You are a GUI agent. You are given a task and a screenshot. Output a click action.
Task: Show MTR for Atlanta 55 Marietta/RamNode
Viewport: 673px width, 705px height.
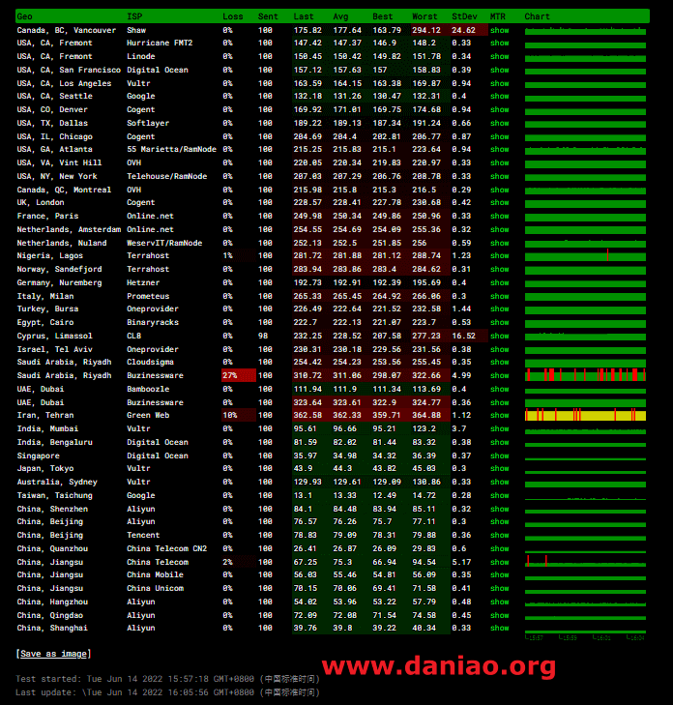(500, 149)
